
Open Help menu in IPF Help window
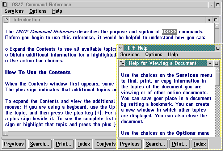click(173, 55)
